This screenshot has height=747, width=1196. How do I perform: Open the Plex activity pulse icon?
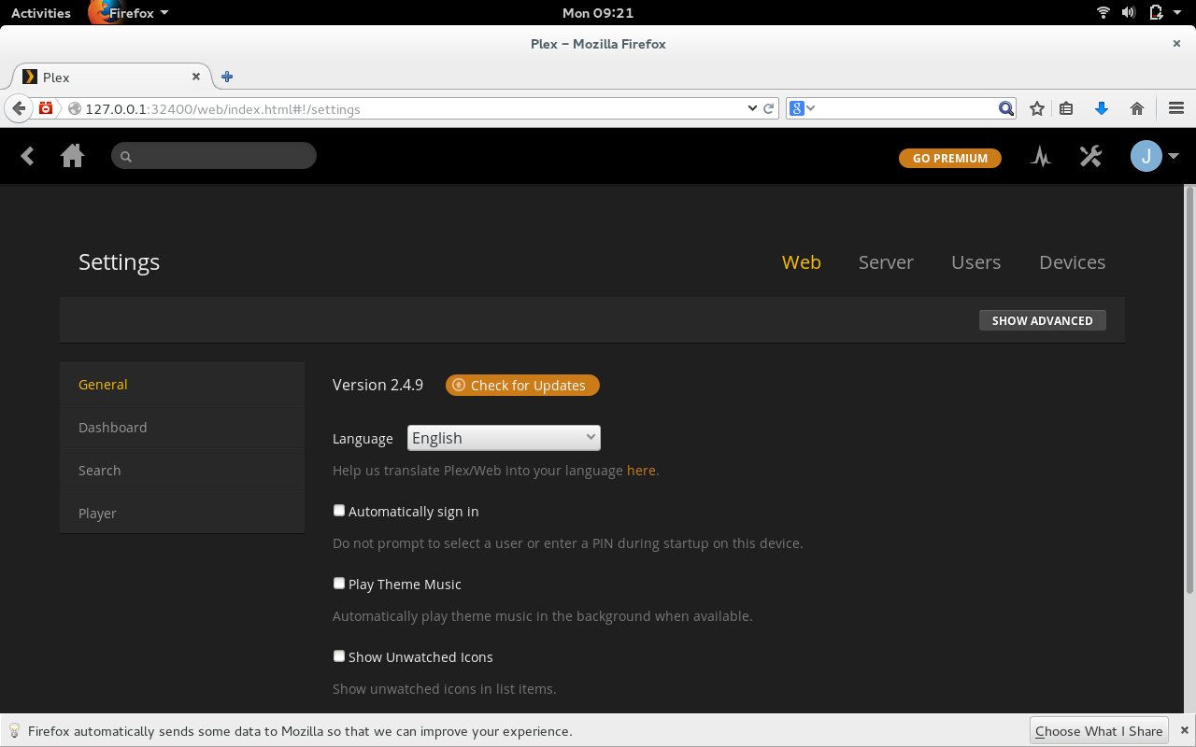tap(1041, 157)
